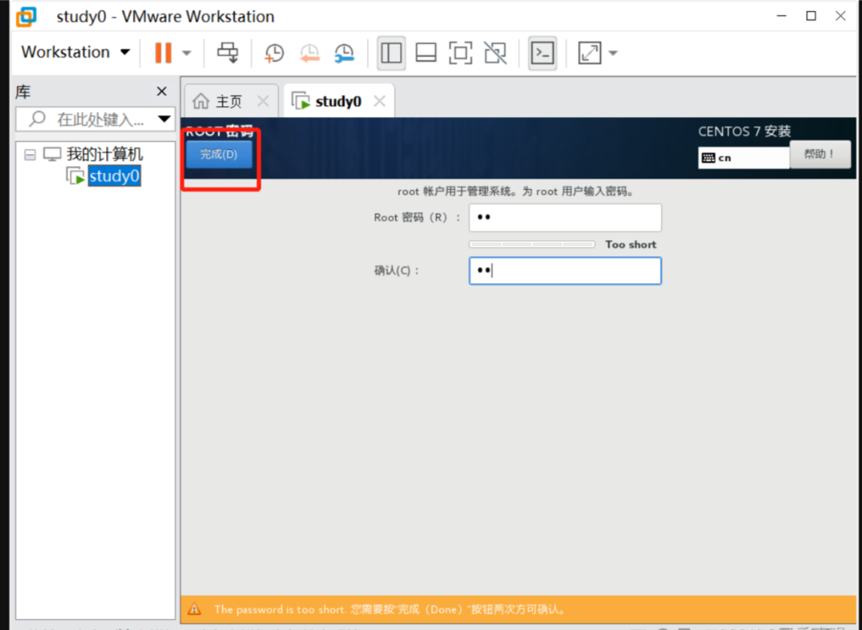The width and height of the screenshot is (862, 630).
Task: Click the VMware Workstation logo icon
Action: 26,17
